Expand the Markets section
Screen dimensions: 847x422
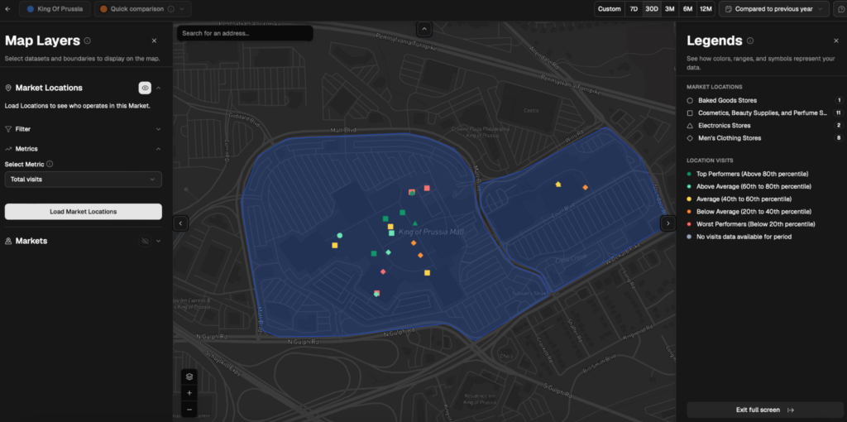click(x=158, y=241)
